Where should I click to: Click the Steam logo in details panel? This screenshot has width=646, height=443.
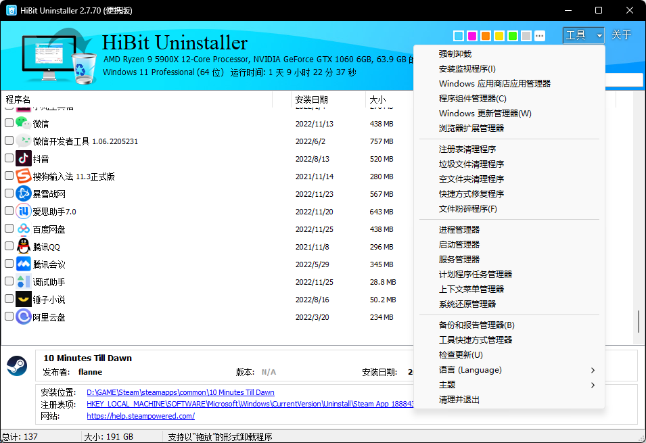point(17,366)
